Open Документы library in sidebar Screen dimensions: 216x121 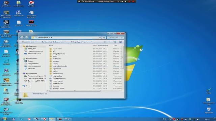pos(33,64)
